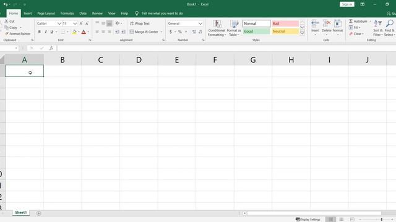Apply the red Font Color
The height and width of the screenshot is (222, 396).
[84, 32]
